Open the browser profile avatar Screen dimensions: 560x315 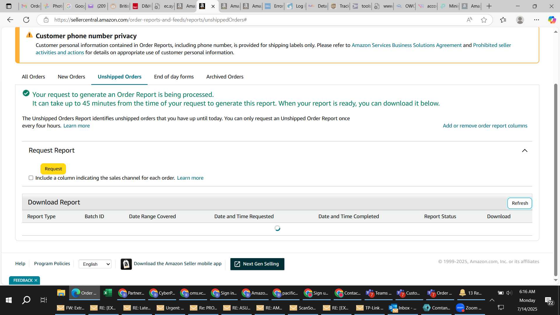(x=520, y=20)
